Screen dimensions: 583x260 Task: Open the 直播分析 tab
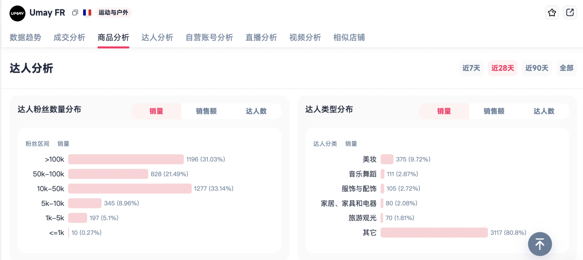[x=261, y=38]
